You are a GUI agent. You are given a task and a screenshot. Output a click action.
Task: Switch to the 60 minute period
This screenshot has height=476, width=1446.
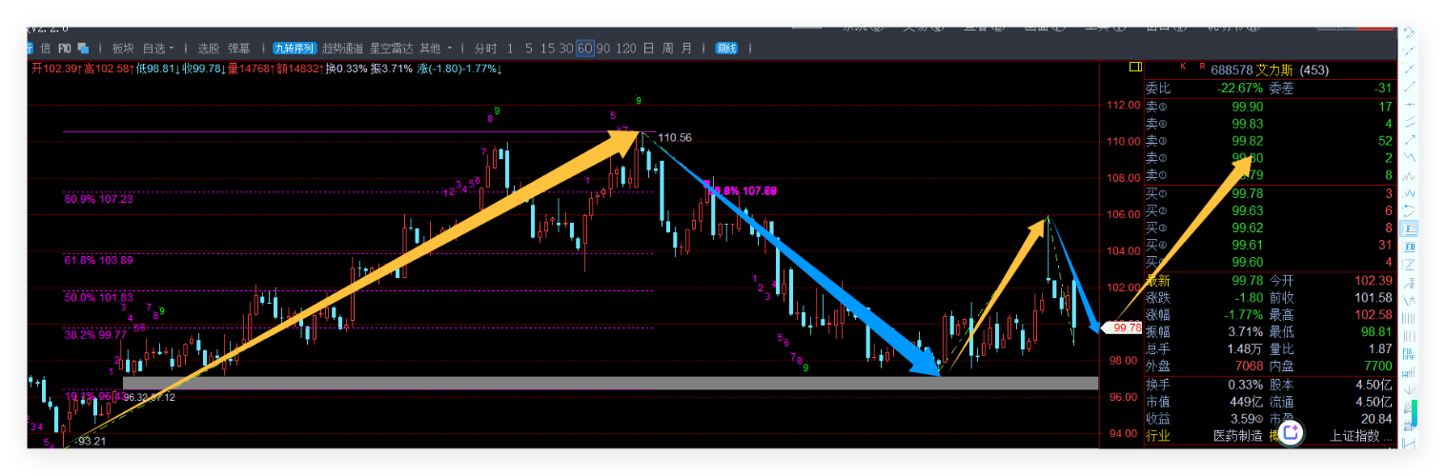point(585,49)
